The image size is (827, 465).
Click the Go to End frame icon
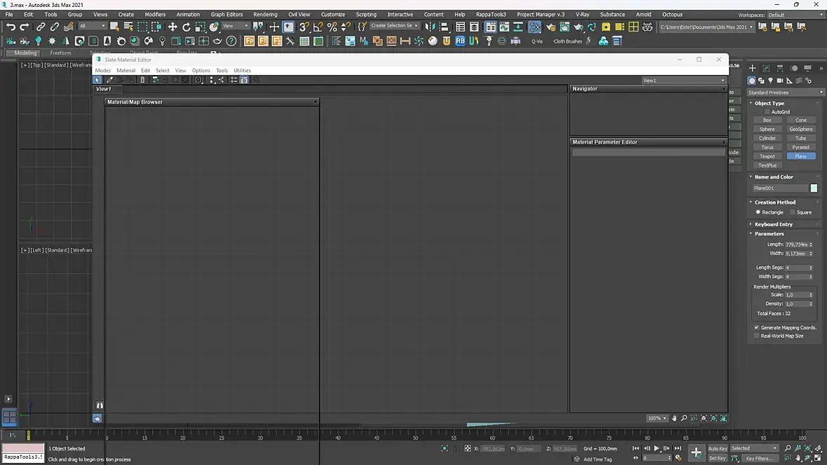point(678,448)
